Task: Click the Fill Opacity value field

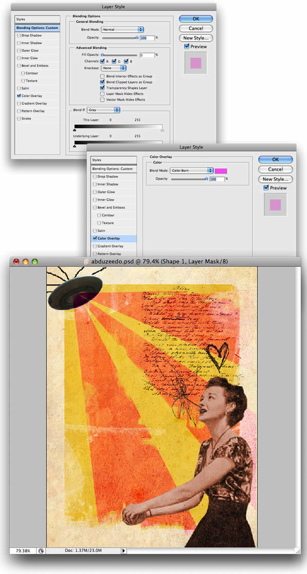Action: click(147, 55)
